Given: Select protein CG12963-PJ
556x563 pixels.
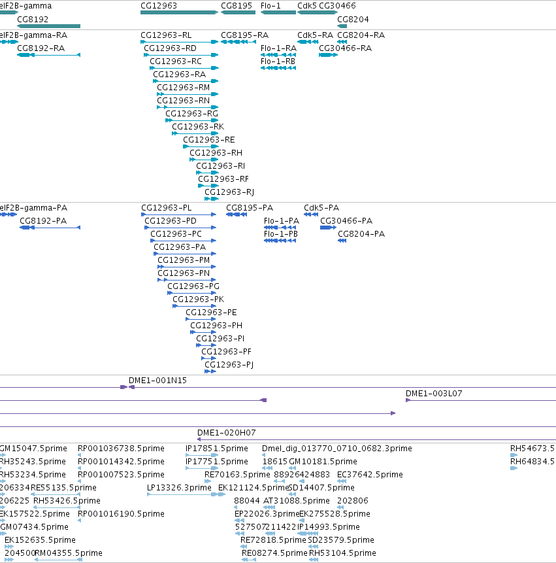Looking at the screenshot, I should 210,371.
